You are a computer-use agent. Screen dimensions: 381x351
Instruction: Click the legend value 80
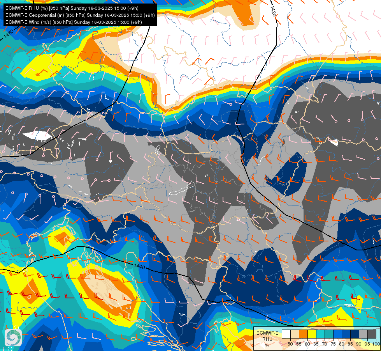tap(342, 344)
